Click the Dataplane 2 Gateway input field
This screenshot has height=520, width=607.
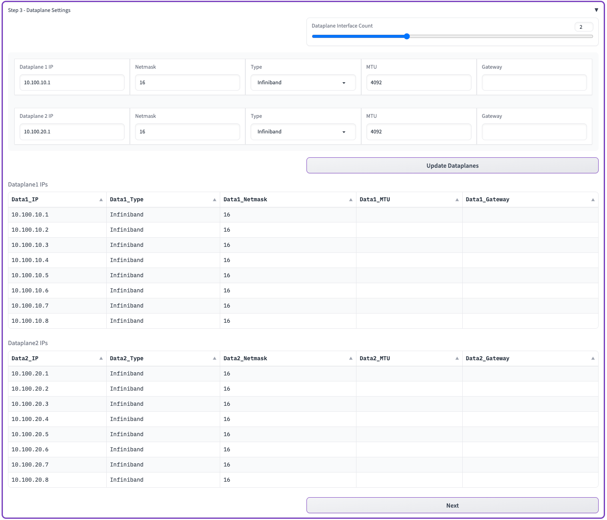point(534,132)
